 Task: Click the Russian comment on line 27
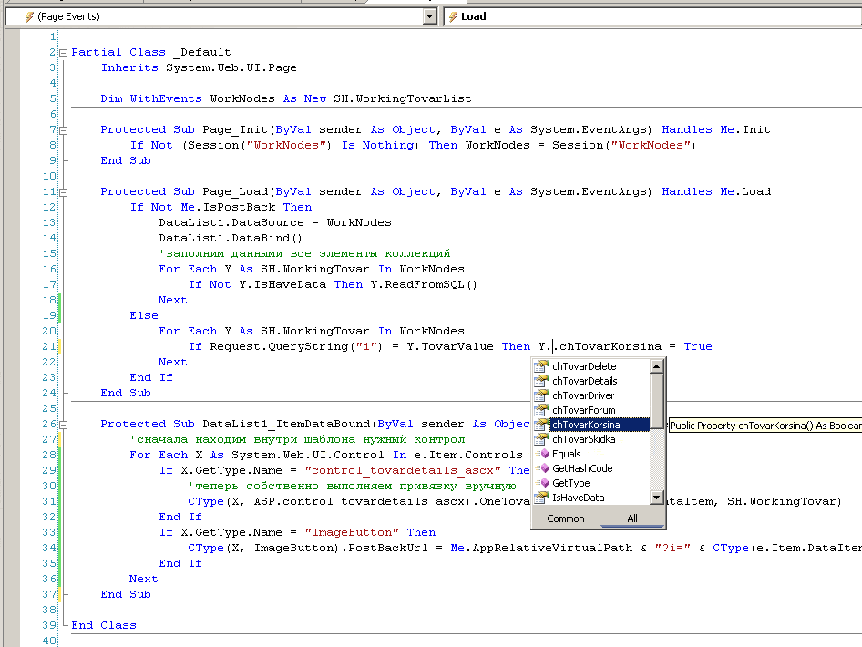tap(297, 439)
